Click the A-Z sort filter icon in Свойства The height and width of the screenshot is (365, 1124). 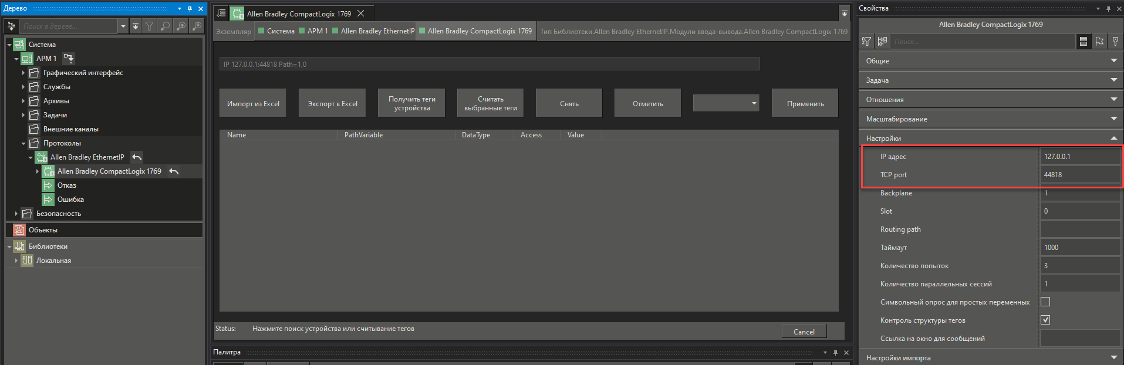866,42
